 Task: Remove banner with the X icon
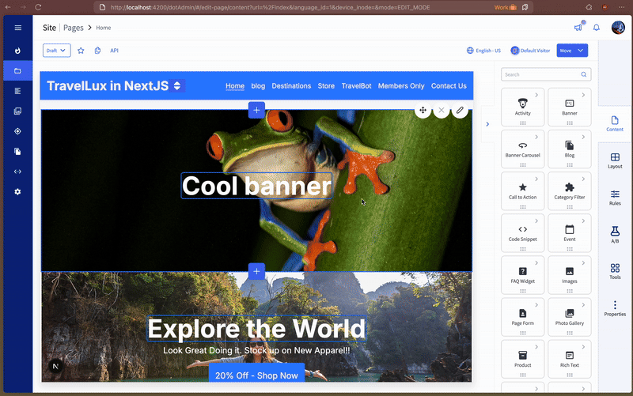click(x=442, y=111)
